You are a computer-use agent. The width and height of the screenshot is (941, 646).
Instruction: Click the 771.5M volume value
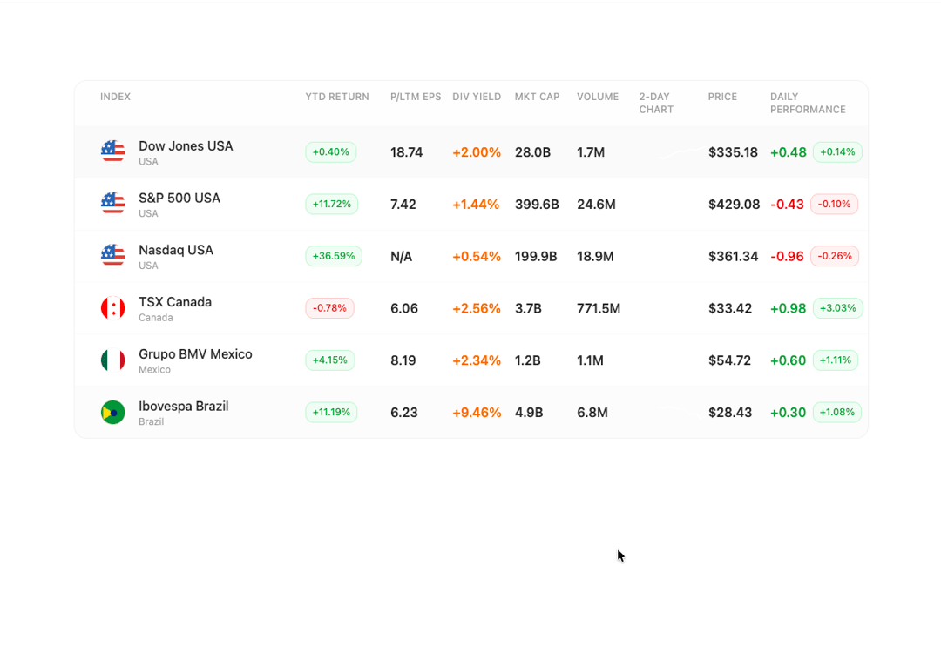[599, 308]
